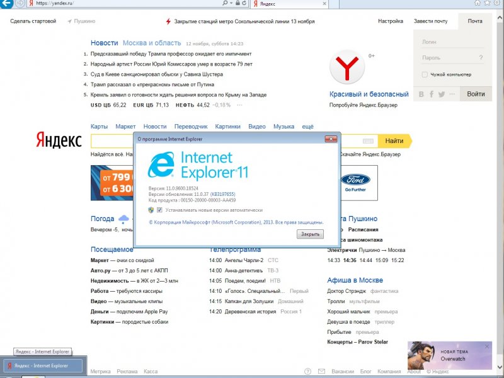The image size is (504, 378).
Task: Open the browser Home icon
Action: 478,3
